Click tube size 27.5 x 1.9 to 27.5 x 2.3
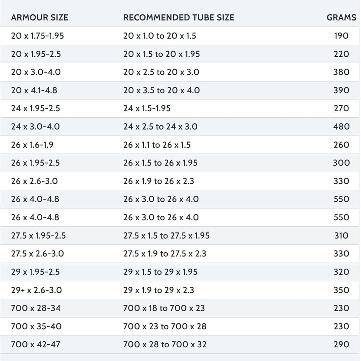Screen dimensions: 361x361 164,254
